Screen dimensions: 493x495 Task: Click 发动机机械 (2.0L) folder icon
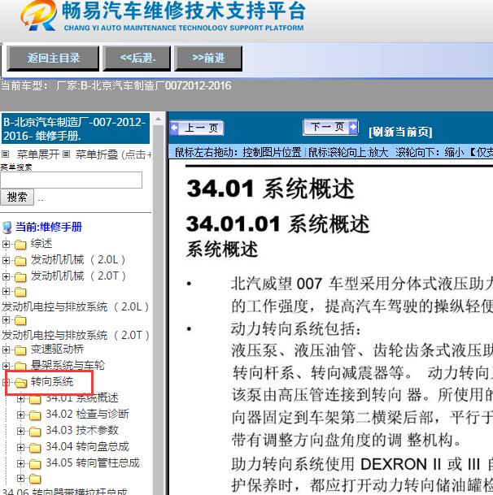click(20, 261)
